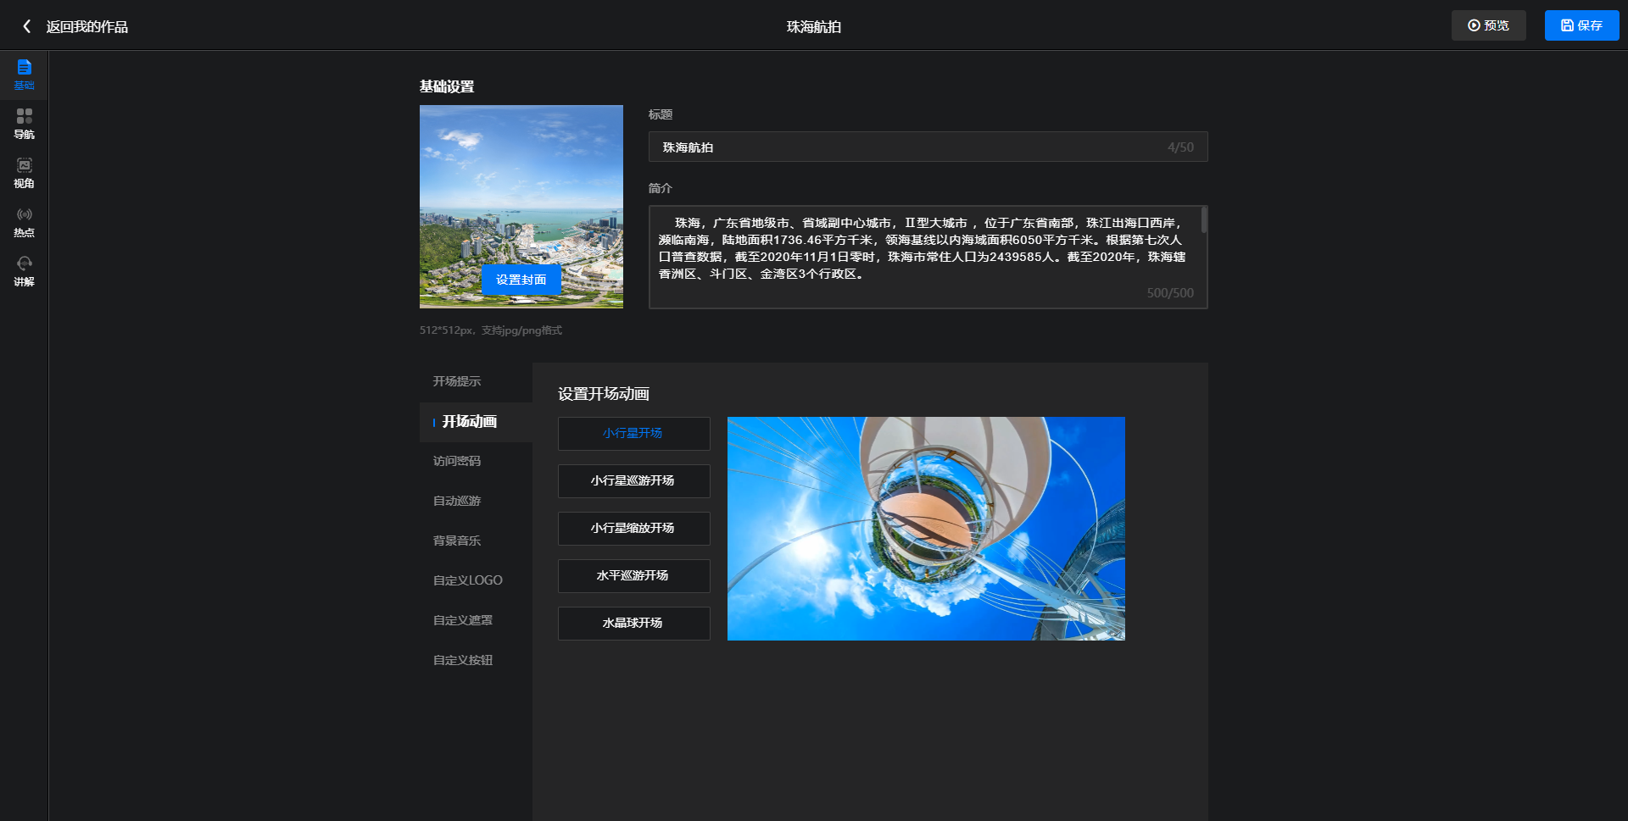Open the 导航 navigation sidebar icon
1628x821 pixels.
pyautogui.click(x=24, y=124)
